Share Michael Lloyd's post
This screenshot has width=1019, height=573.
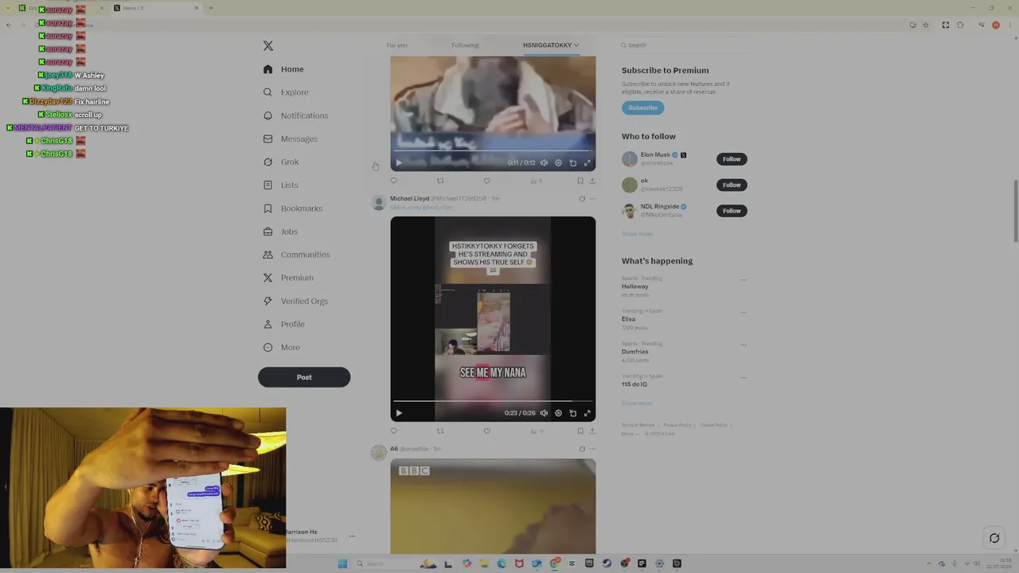point(591,431)
